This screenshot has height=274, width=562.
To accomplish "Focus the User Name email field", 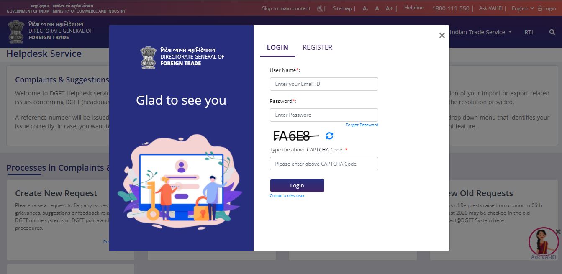I will point(324,84).
